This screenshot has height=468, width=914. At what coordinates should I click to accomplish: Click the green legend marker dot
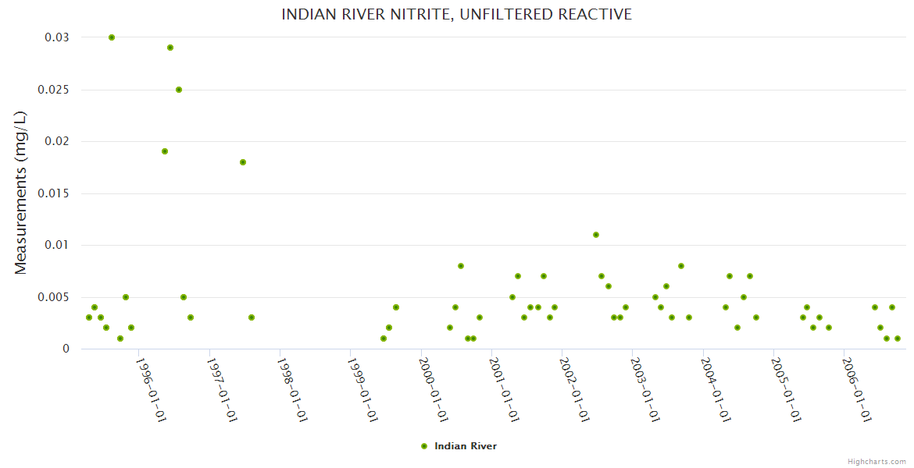click(x=424, y=446)
